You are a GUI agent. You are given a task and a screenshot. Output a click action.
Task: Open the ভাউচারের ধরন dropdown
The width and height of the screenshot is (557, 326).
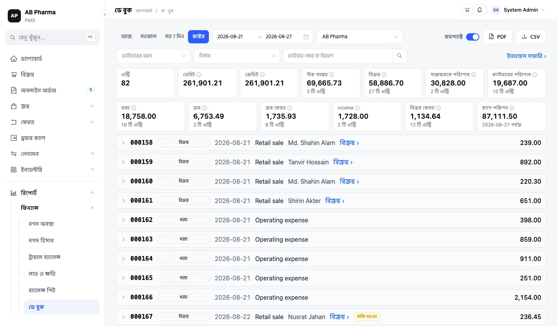tap(153, 56)
